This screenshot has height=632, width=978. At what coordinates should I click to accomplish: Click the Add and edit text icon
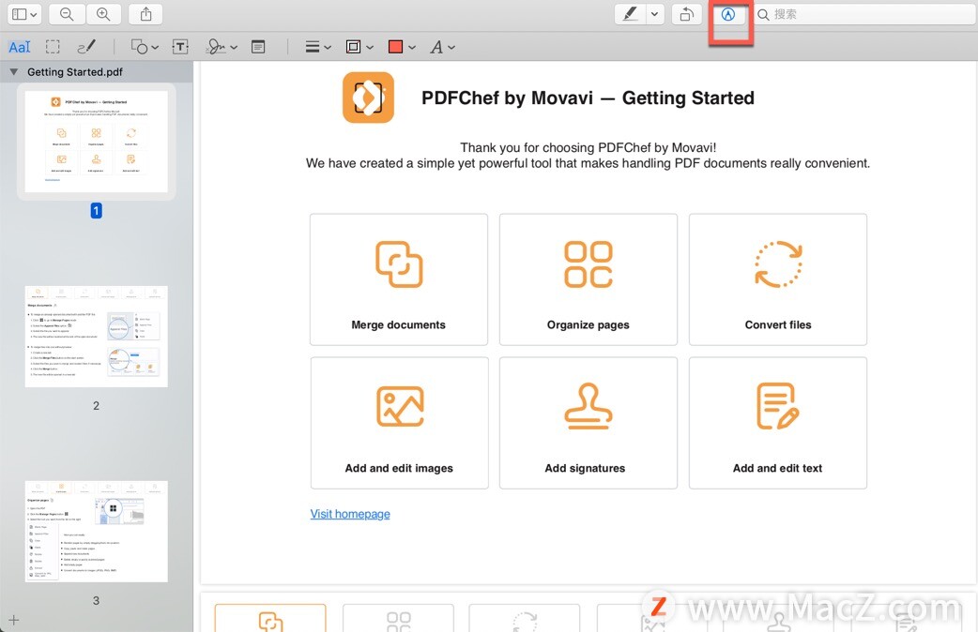coord(778,406)
